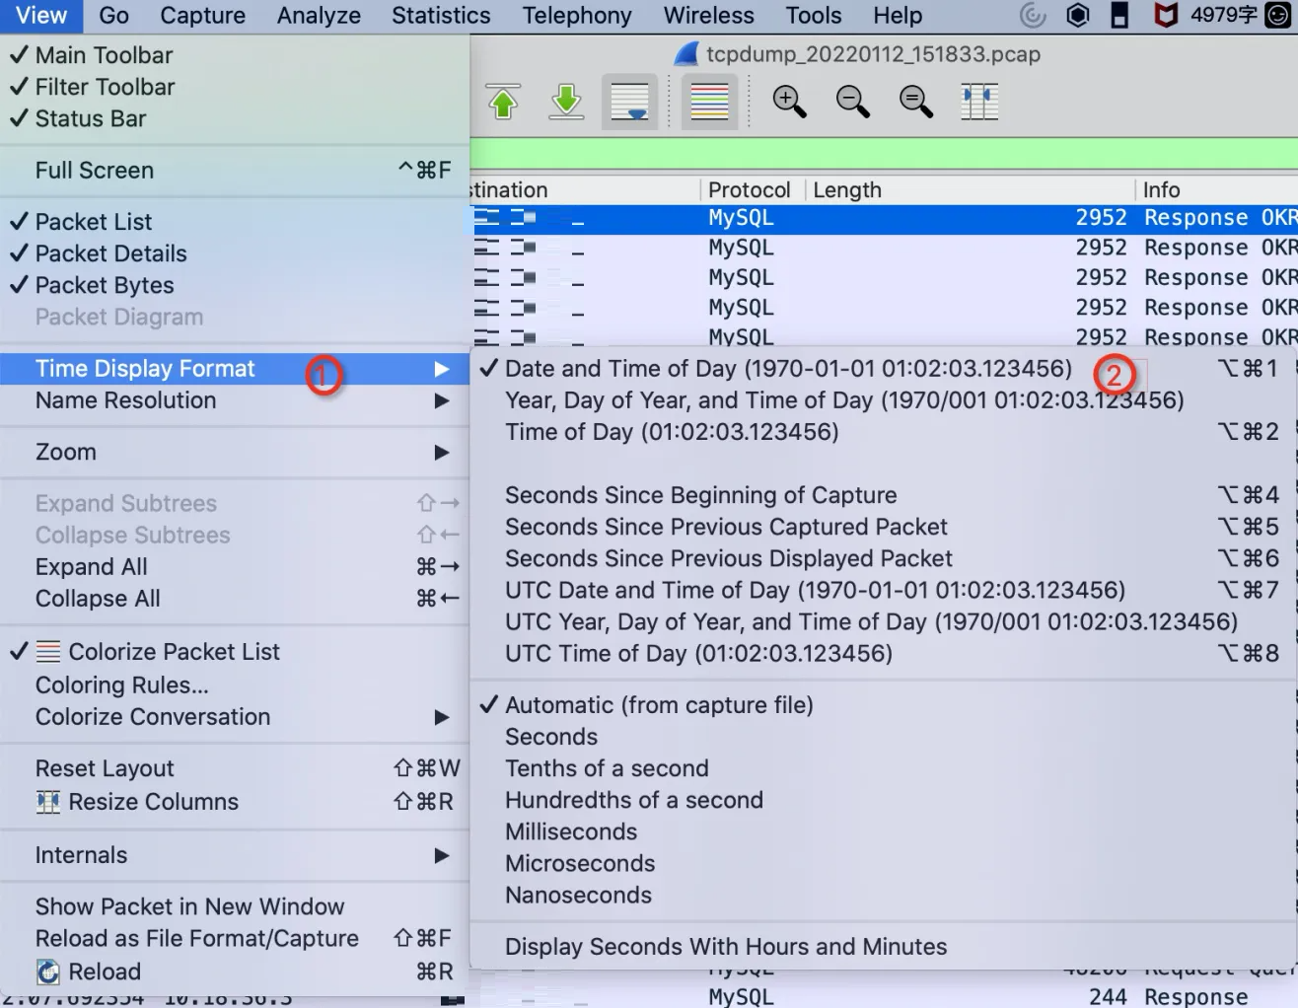Screen dimensions: 1298x1008
Task: Zoom in on the packet list
Action: click(x=789, y=102)
